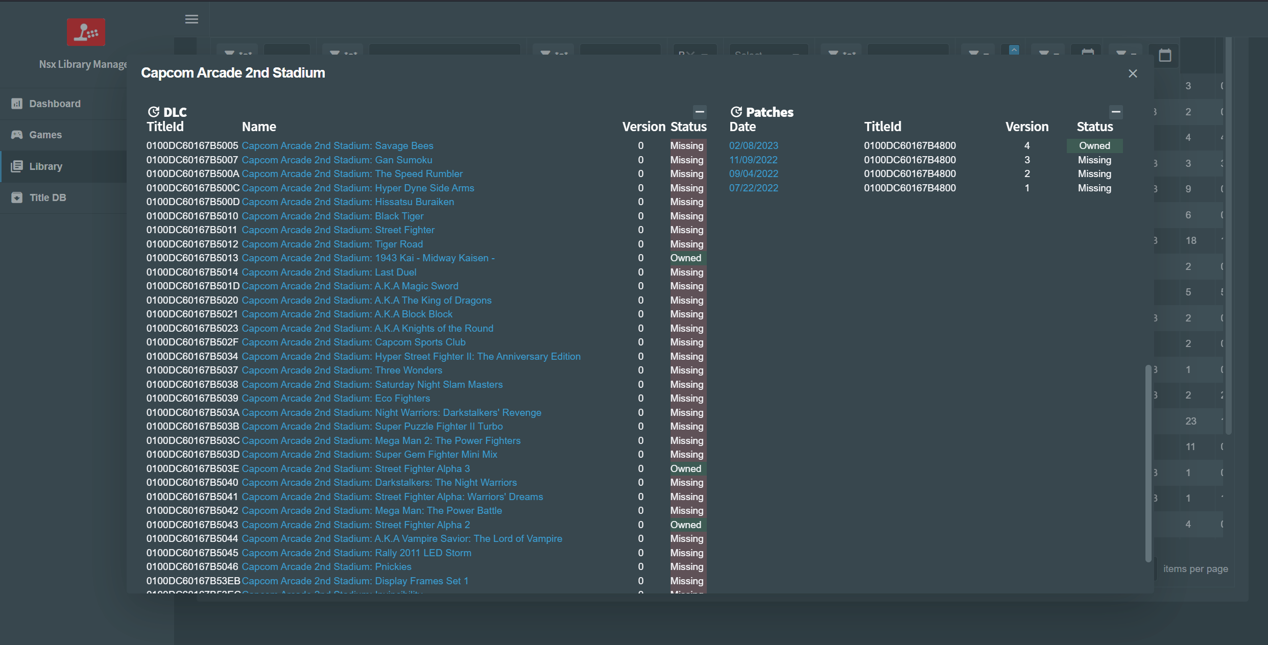The image size is (1268, 645).
Task: Click Owned status for Street Fighter Alpha 3
Action: click(x=688, y=468)
